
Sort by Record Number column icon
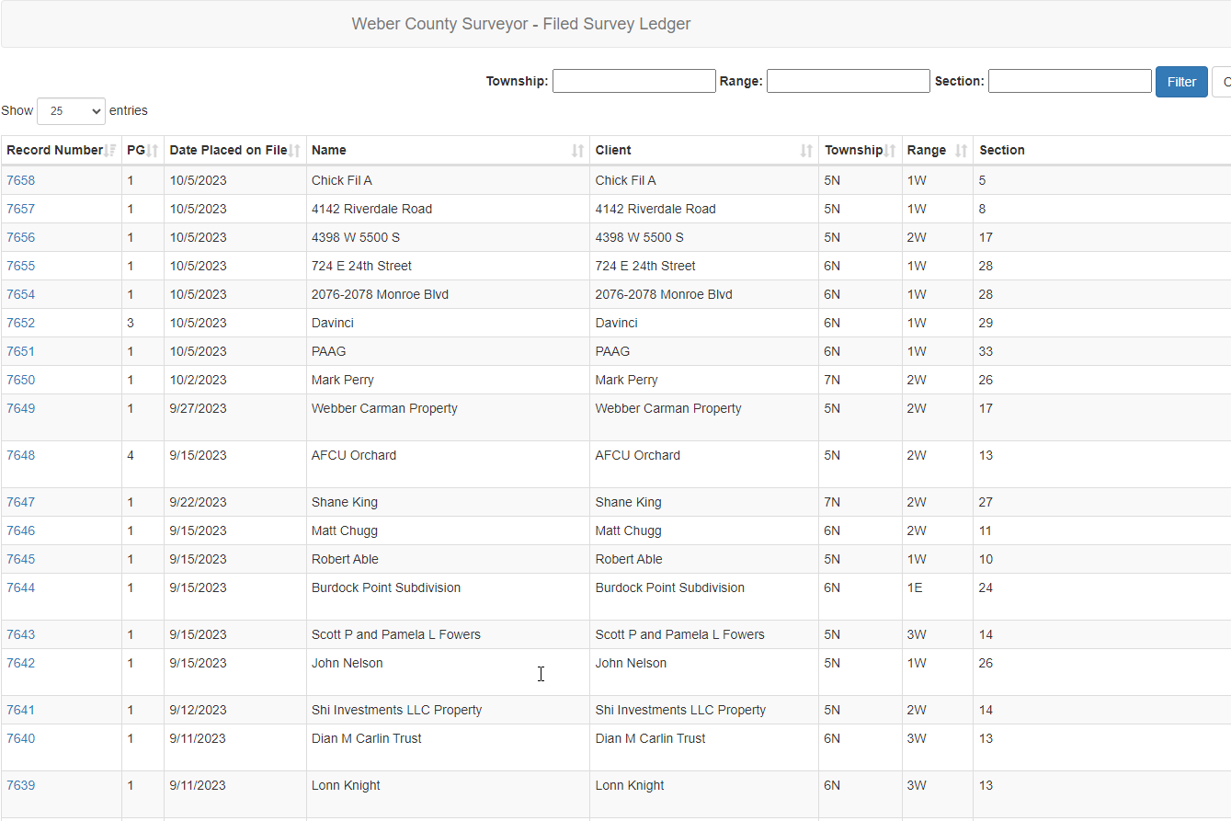(111, 151)
